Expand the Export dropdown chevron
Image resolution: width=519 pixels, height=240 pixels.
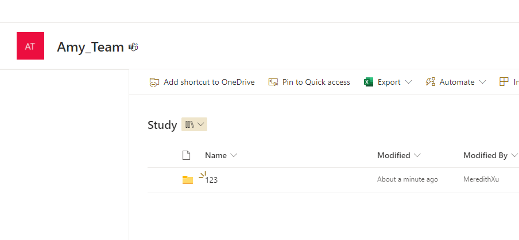pos(408,82)
